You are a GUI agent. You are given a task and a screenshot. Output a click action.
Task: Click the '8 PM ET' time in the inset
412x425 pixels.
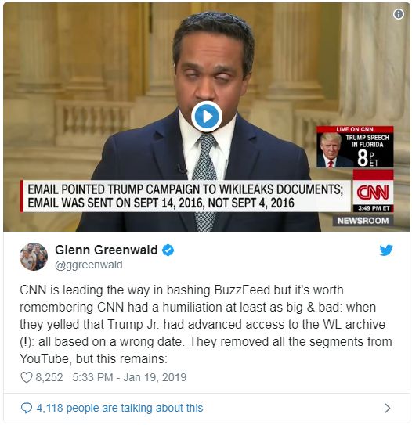tap(367, 158)
